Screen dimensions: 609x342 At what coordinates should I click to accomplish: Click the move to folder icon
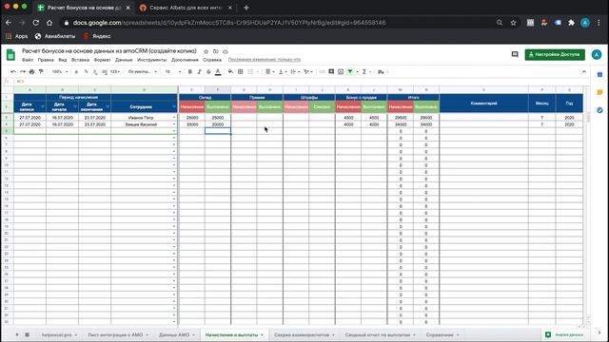coord(216,51)
